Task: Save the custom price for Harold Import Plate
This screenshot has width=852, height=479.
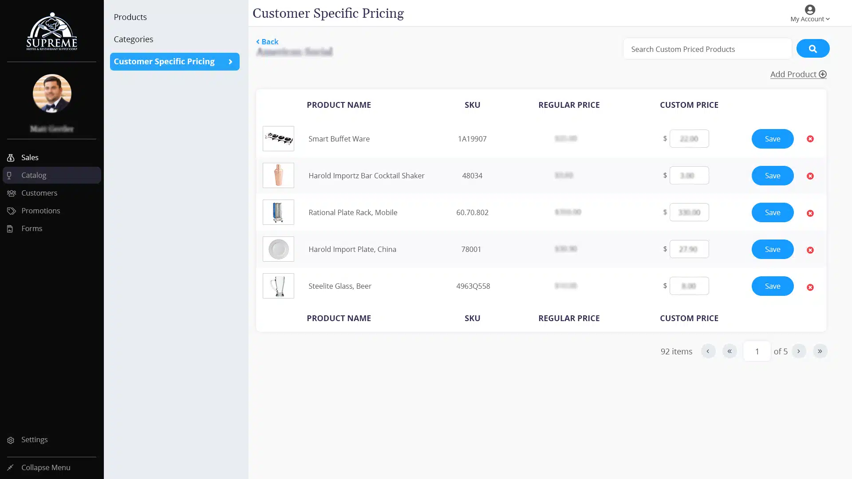Action: click(772, 249)
